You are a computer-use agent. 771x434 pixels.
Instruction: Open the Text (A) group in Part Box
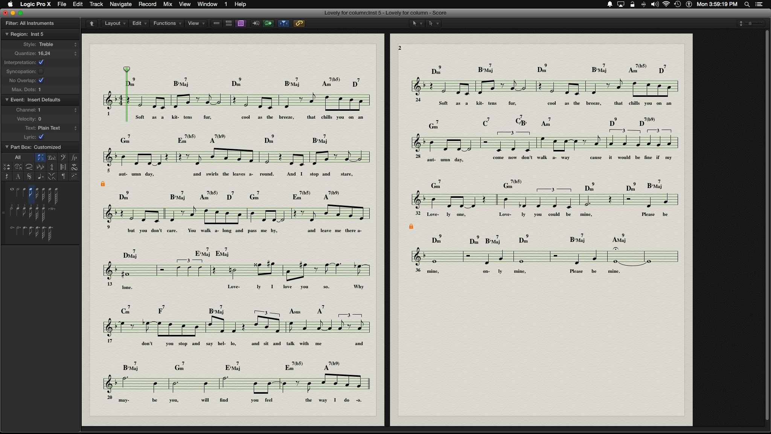pyautogui.click(x=18, y=176)
